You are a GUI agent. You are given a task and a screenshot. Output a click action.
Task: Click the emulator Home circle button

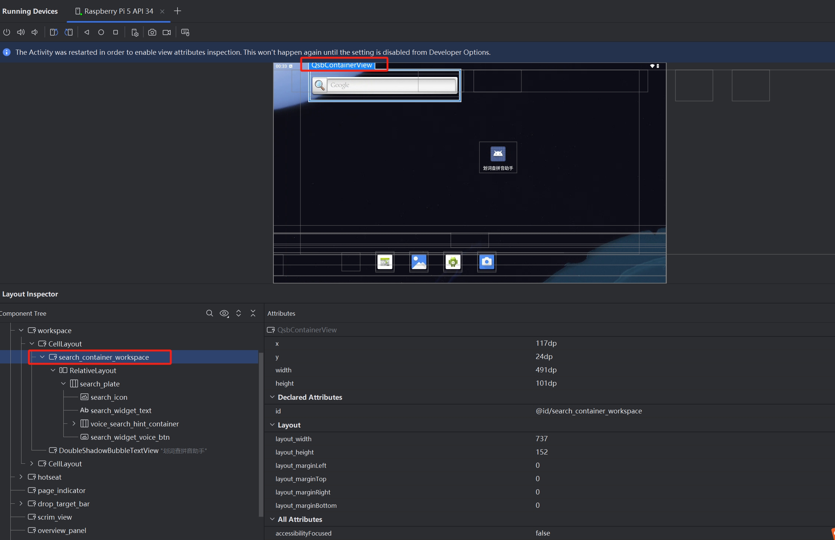click(101, 32)
